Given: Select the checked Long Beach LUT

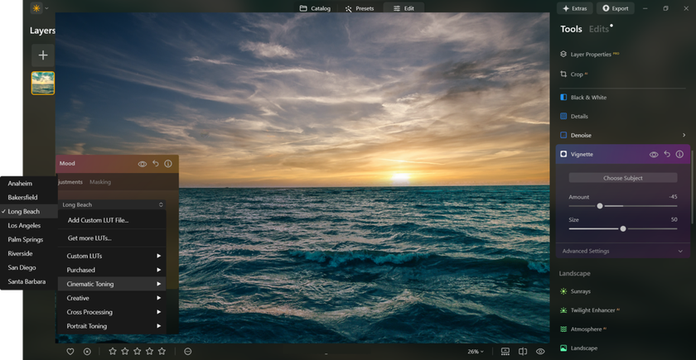Looking at the screenshot, I should pyautogui.click(x=29, y=212).
